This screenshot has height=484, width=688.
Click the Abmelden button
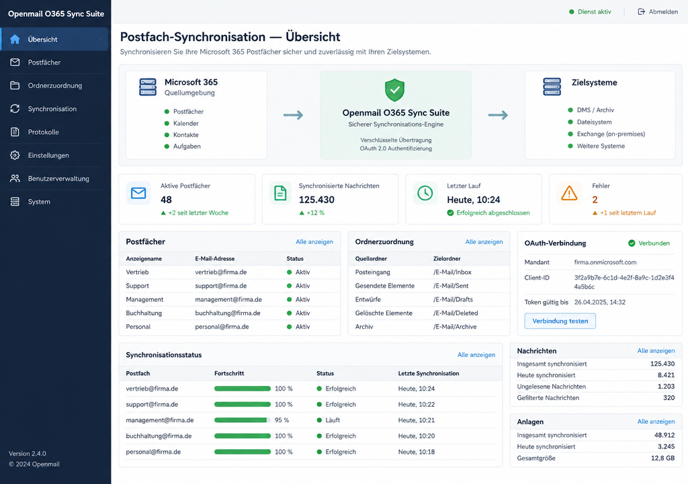coord(658,12)
